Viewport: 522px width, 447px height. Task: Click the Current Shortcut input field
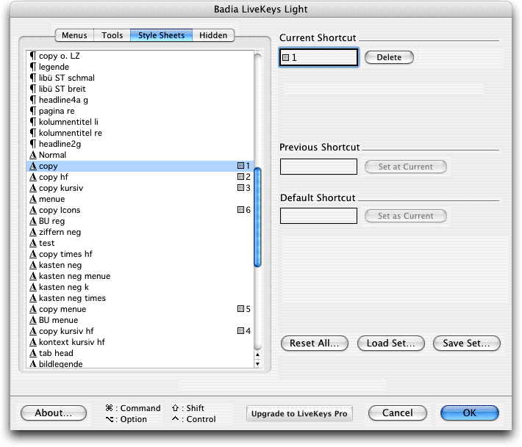pos(318,57)
